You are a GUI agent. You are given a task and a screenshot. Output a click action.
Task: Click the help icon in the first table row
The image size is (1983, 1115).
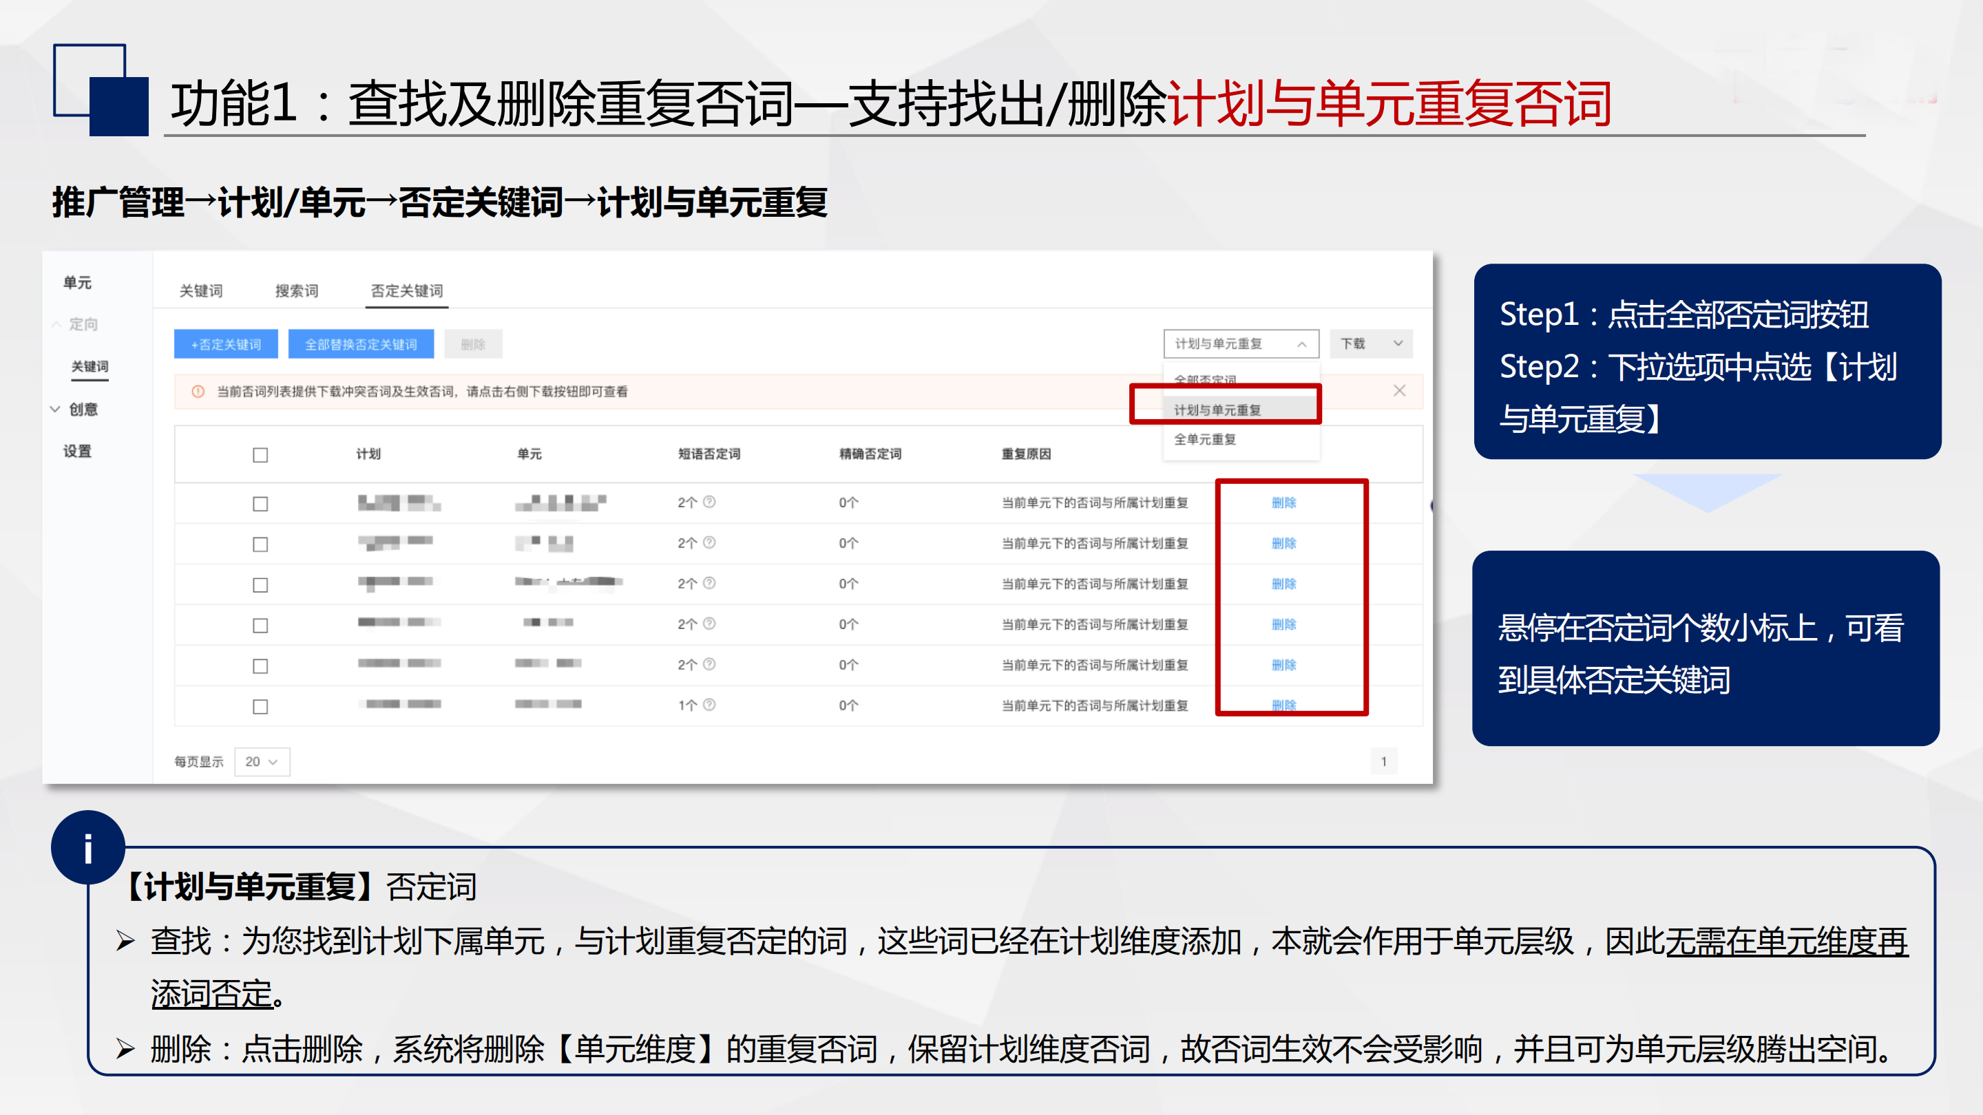click(x=709, y=502)
